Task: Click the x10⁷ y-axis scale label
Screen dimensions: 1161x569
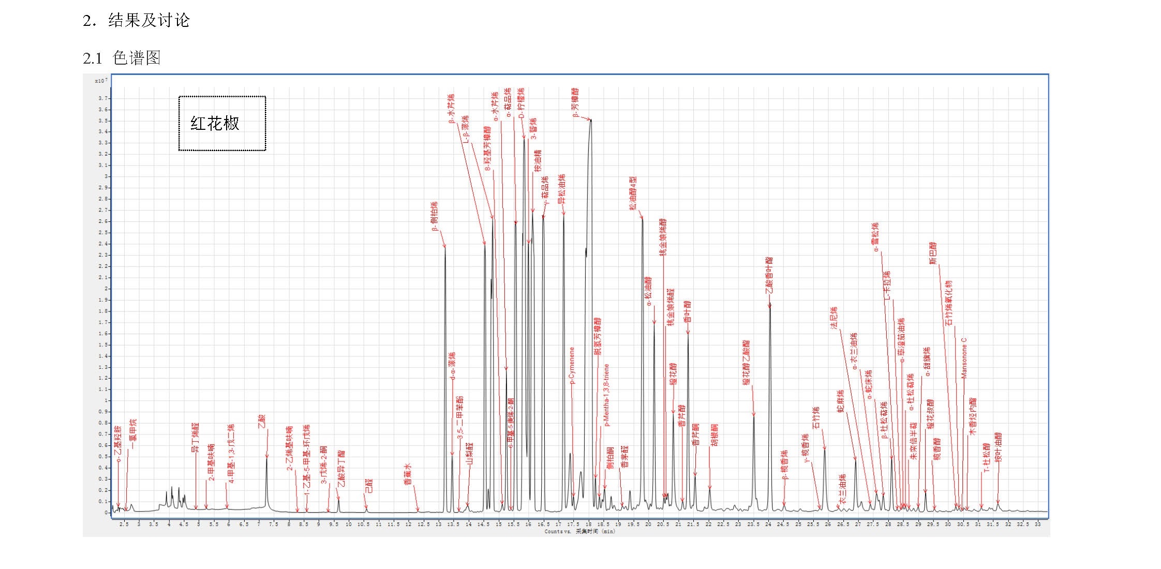Action: tap(101, 81)
